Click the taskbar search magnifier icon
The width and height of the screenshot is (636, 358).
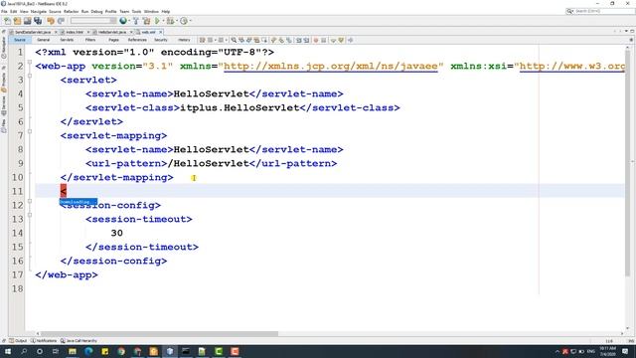[x=24, y=351]
